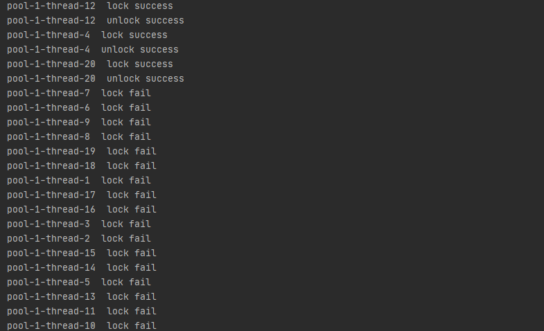Viewport: 544px width, 331px height.
Task: Place cursor on thread-8 lock fail line
Action: (x=79, y=137)
